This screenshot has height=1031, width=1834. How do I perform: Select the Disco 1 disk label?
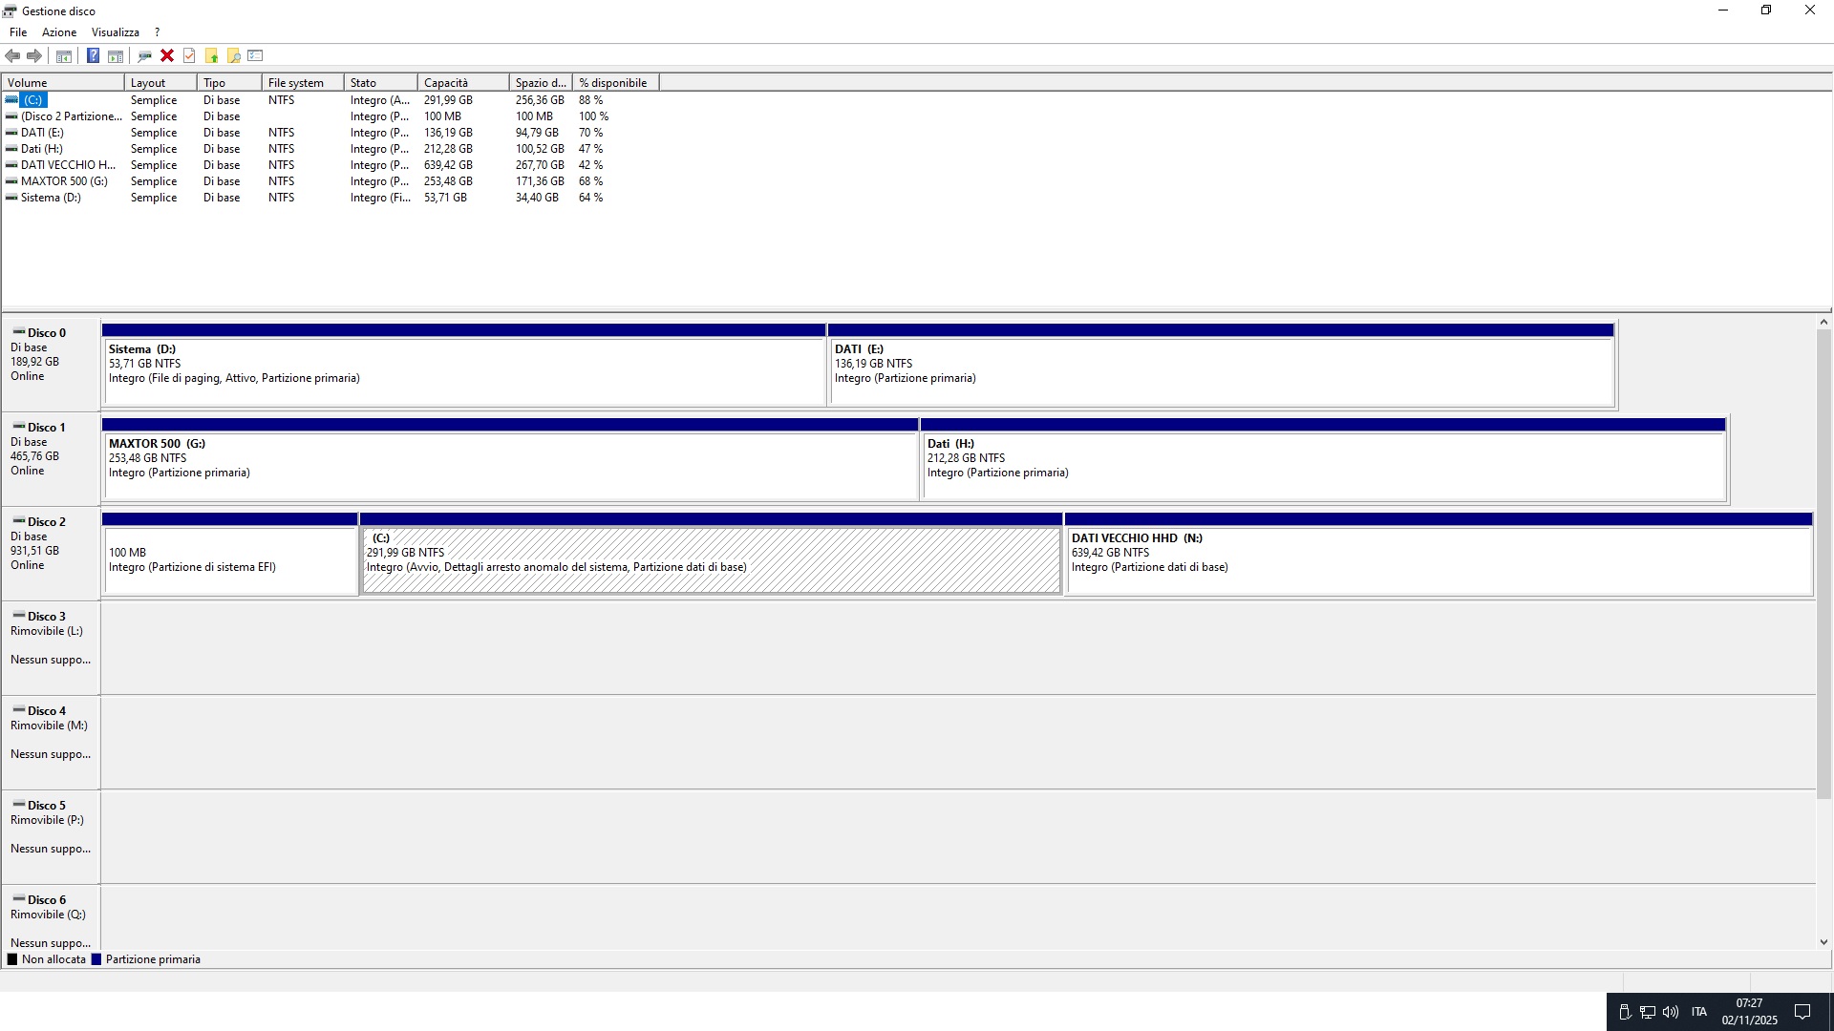pos(46,428)
